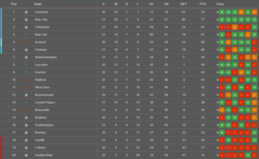
Task: Open the Wolverhampton team link
Action: click(x=46, y=57)
